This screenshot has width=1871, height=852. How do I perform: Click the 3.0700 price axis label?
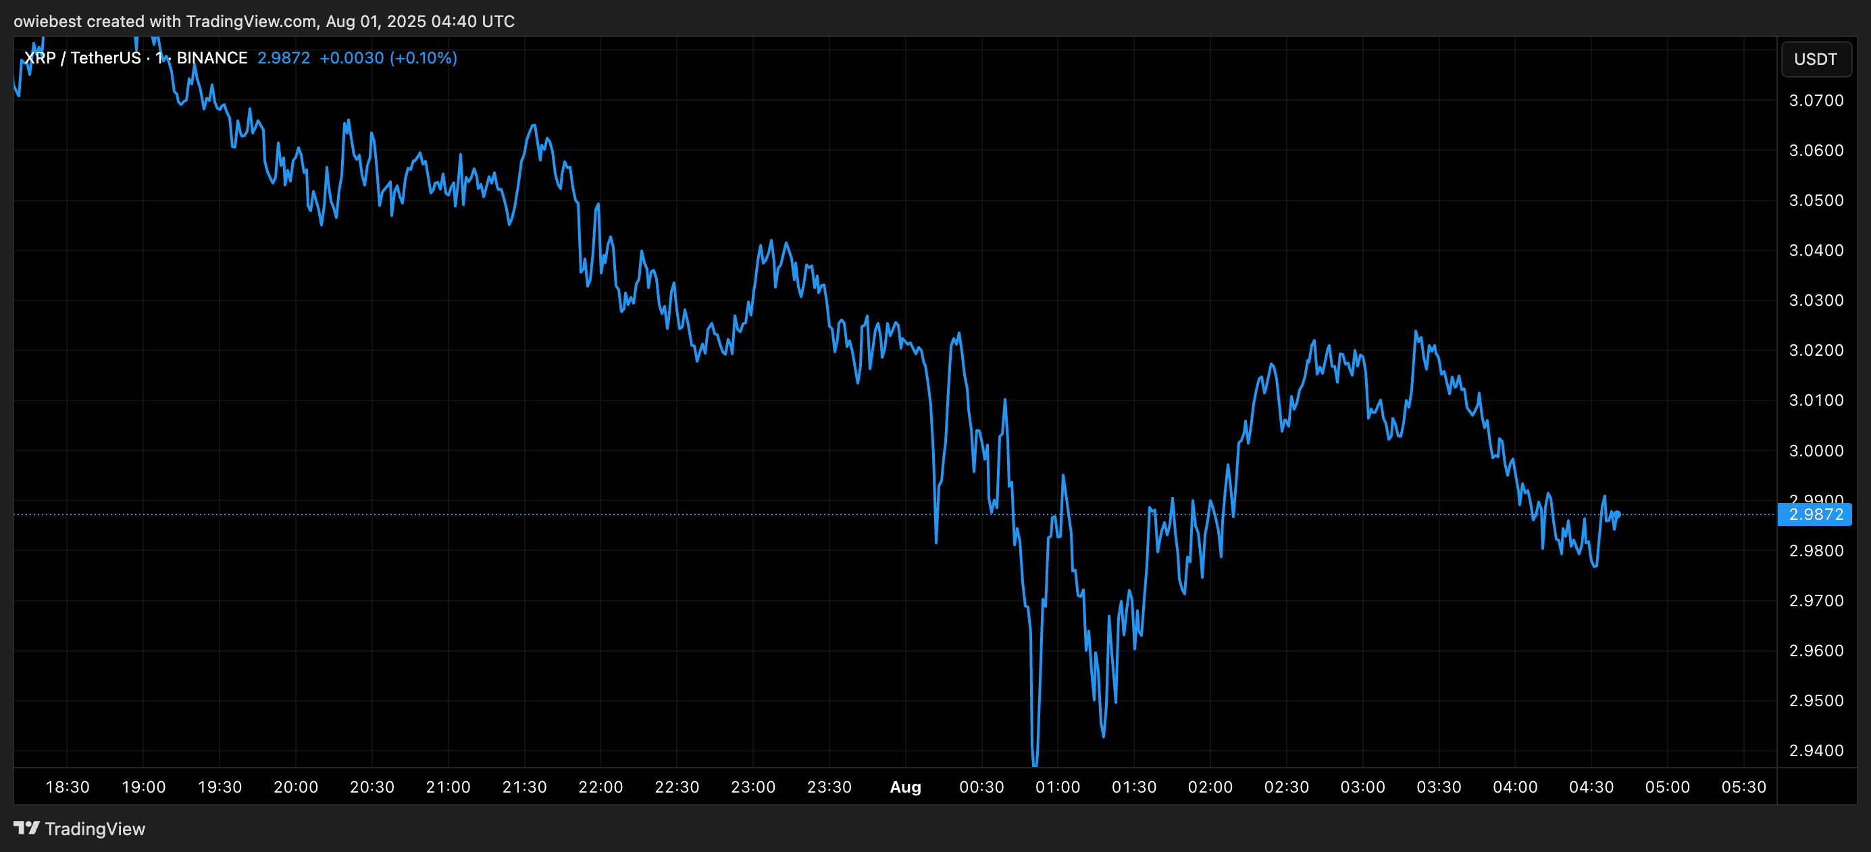[1816, 100]
